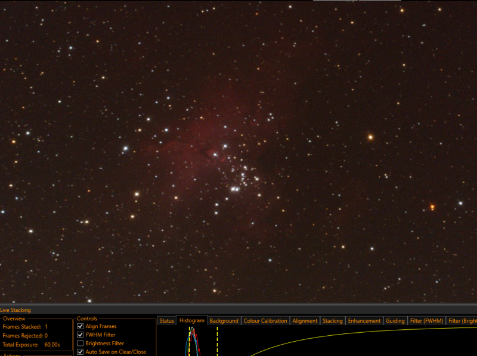Click the Live Stacking panel title
This screenshot has height=356, width=477.
coord(16,310)
